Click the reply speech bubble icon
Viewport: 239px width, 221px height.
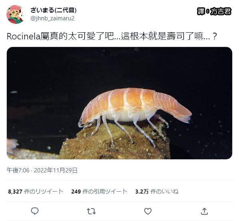[35, 211]
